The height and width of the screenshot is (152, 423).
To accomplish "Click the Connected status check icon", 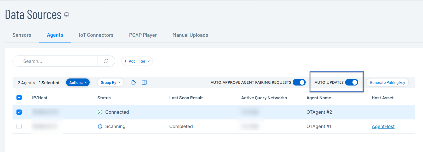I will click(x=100, y=112).
